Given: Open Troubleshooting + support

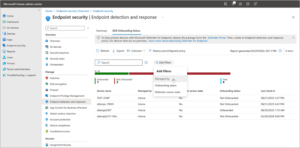Looking at the screenshot, I should (x=21, y=75).
